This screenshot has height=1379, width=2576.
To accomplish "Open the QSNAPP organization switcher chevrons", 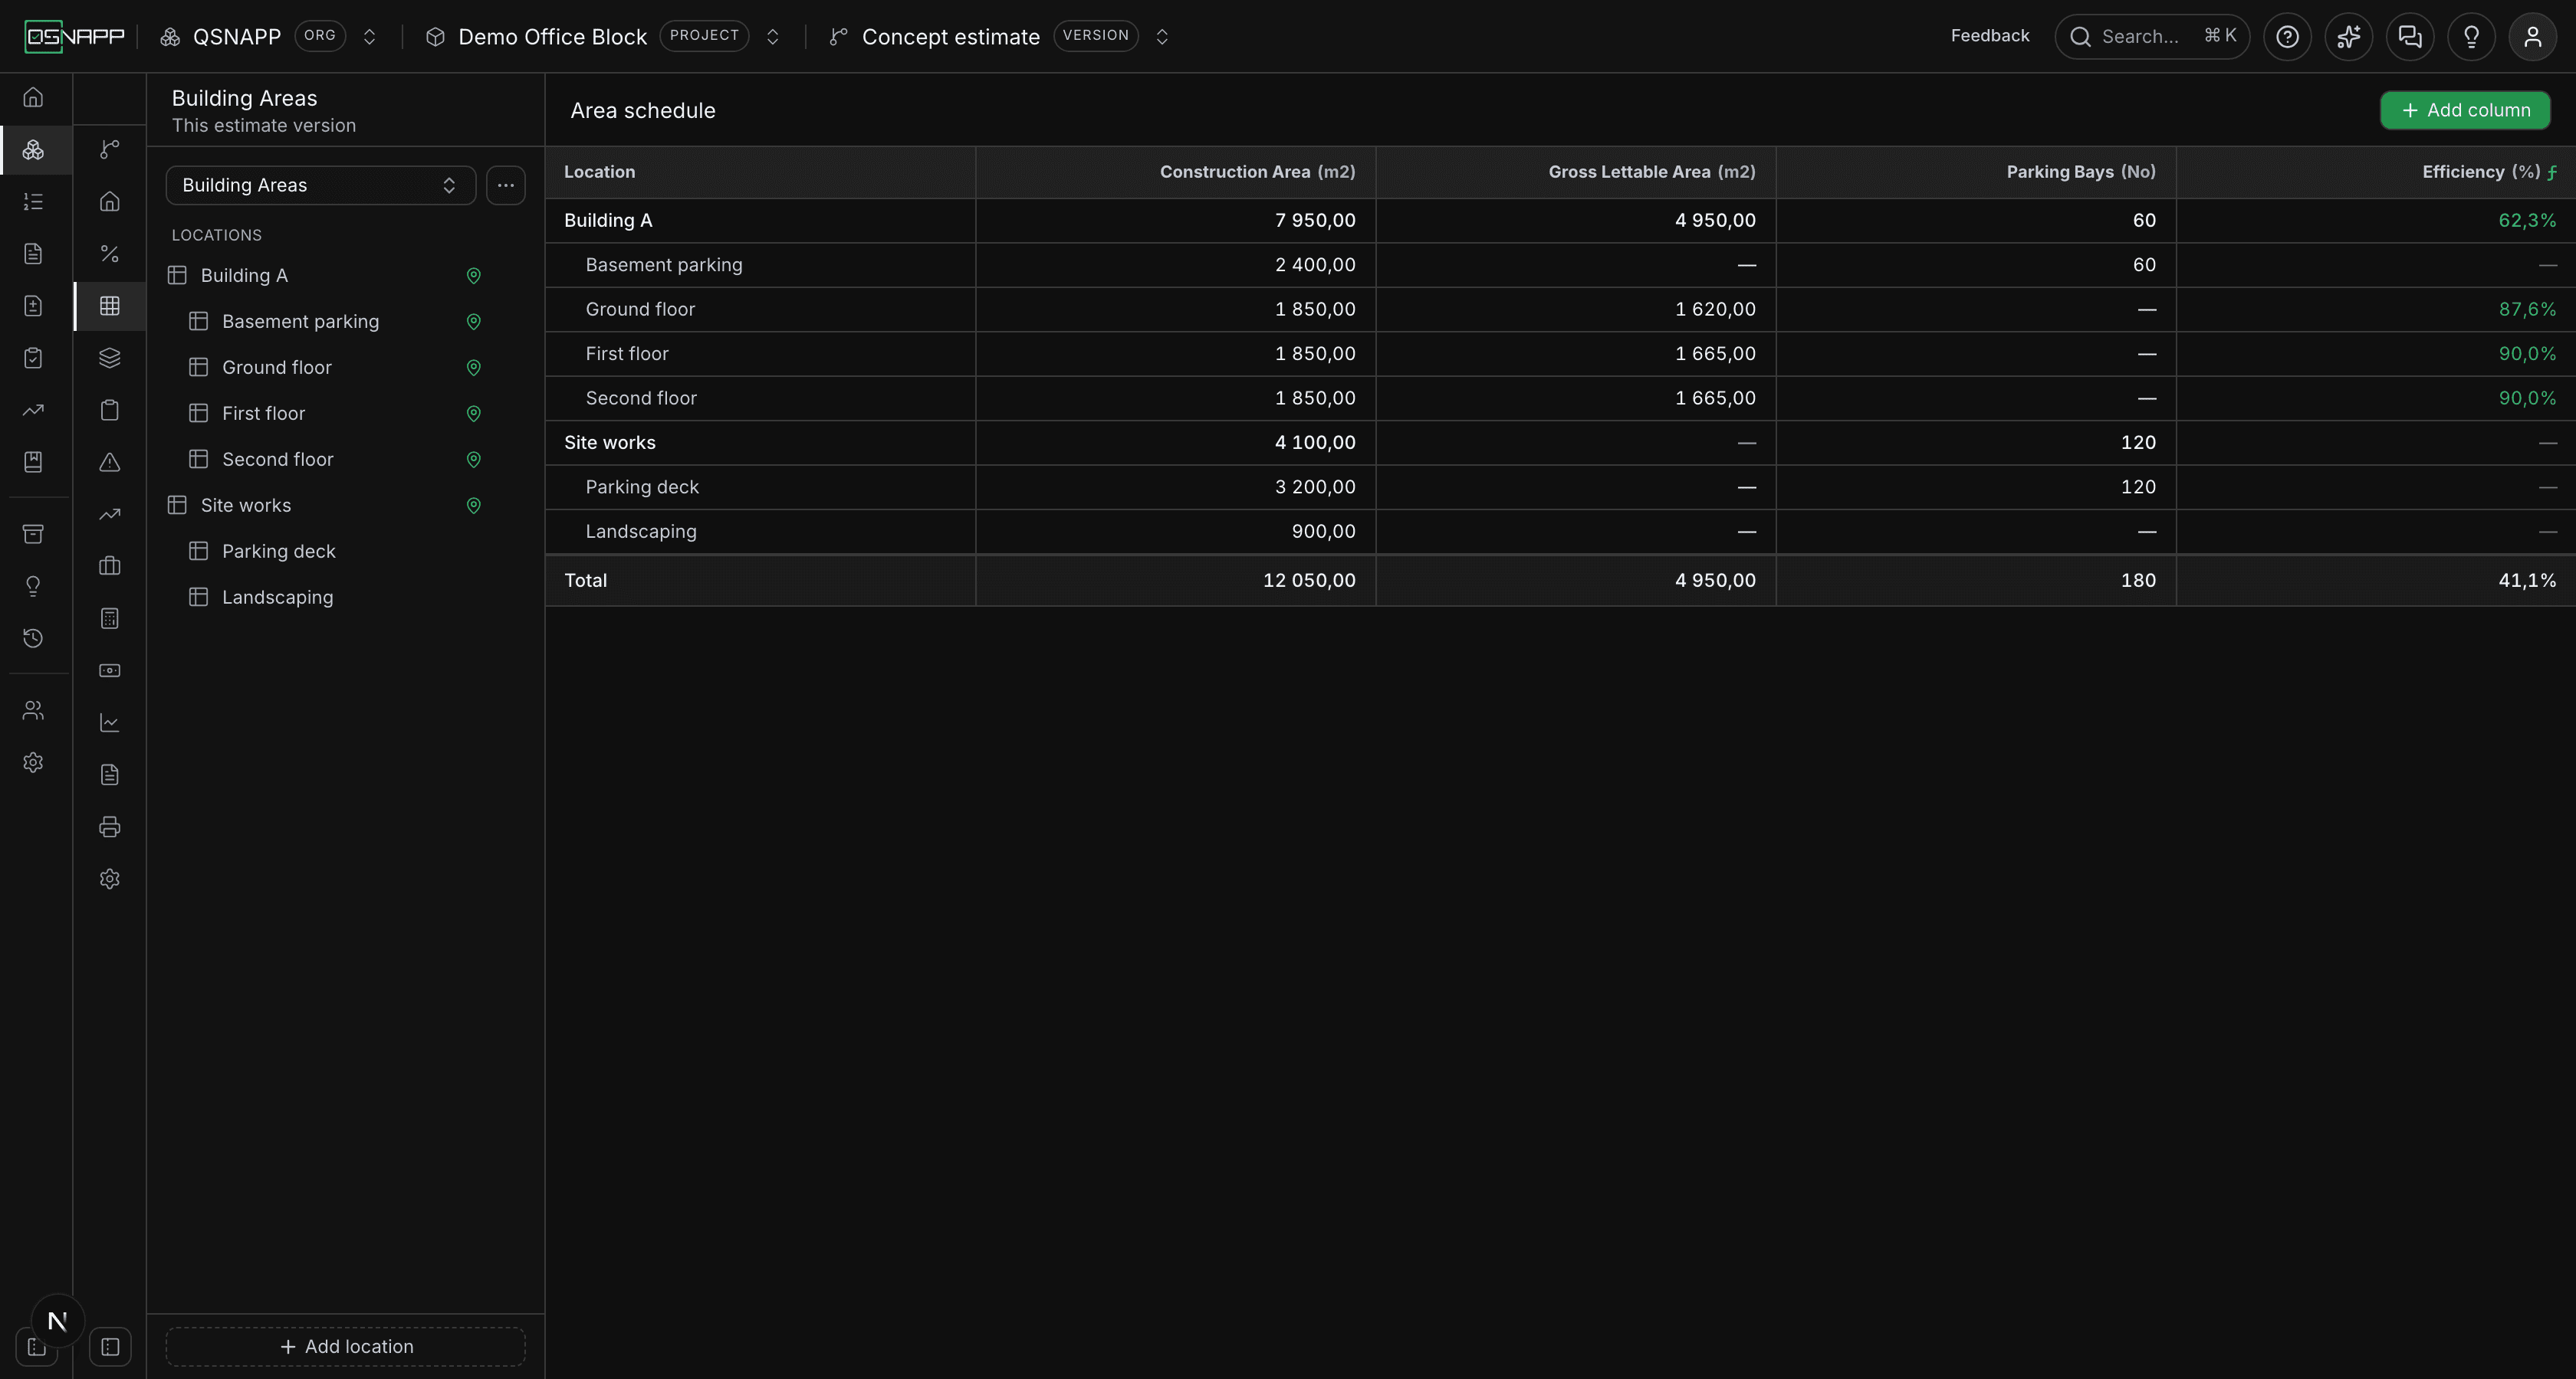I will [369, 37].
